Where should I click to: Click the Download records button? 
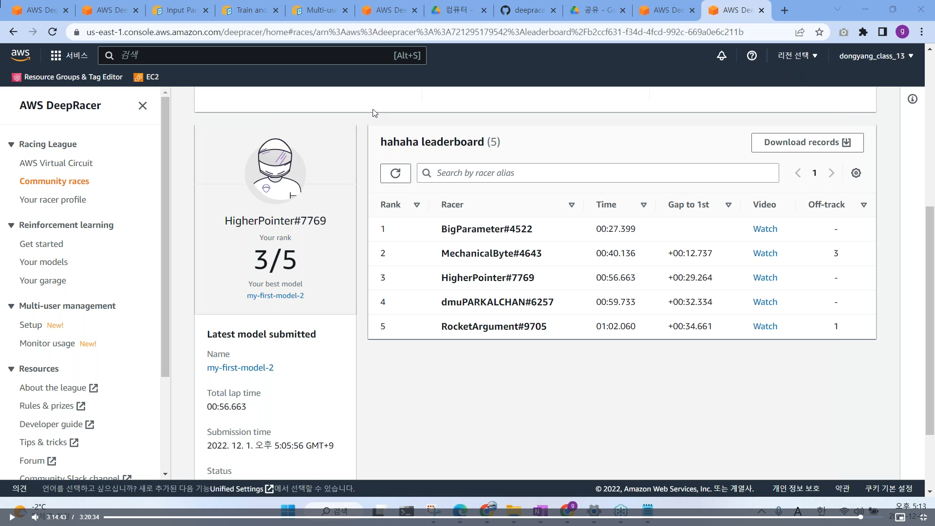click(x=807, y=142)
